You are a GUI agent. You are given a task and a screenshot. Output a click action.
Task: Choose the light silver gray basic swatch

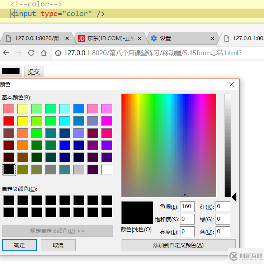click(79, 170)
